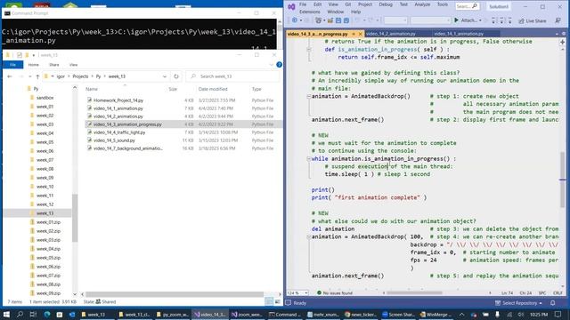Click the Explorer horizontal scrollbar
The height and width of the screenshot is (320, 570).
175,294
